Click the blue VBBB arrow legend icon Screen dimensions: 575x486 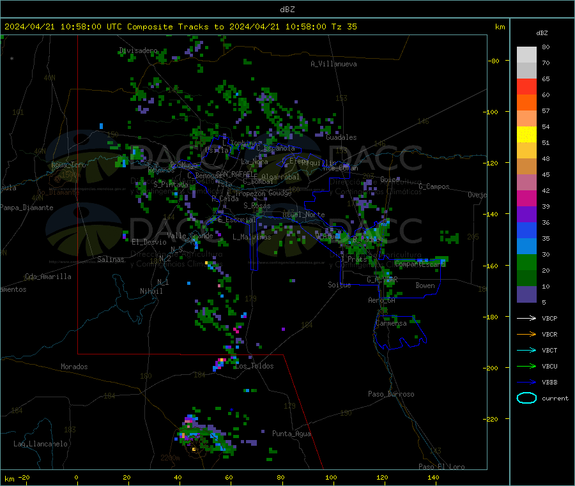point(526,382)
